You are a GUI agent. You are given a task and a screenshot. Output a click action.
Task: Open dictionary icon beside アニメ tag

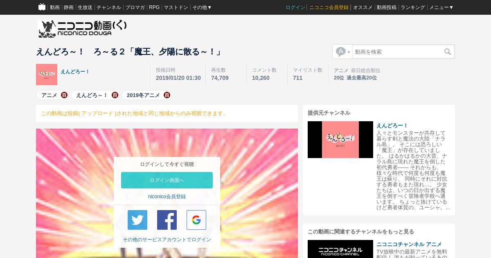[64, 95]
